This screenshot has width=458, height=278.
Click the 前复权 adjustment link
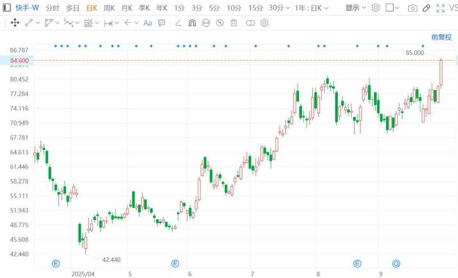(441, 37)
